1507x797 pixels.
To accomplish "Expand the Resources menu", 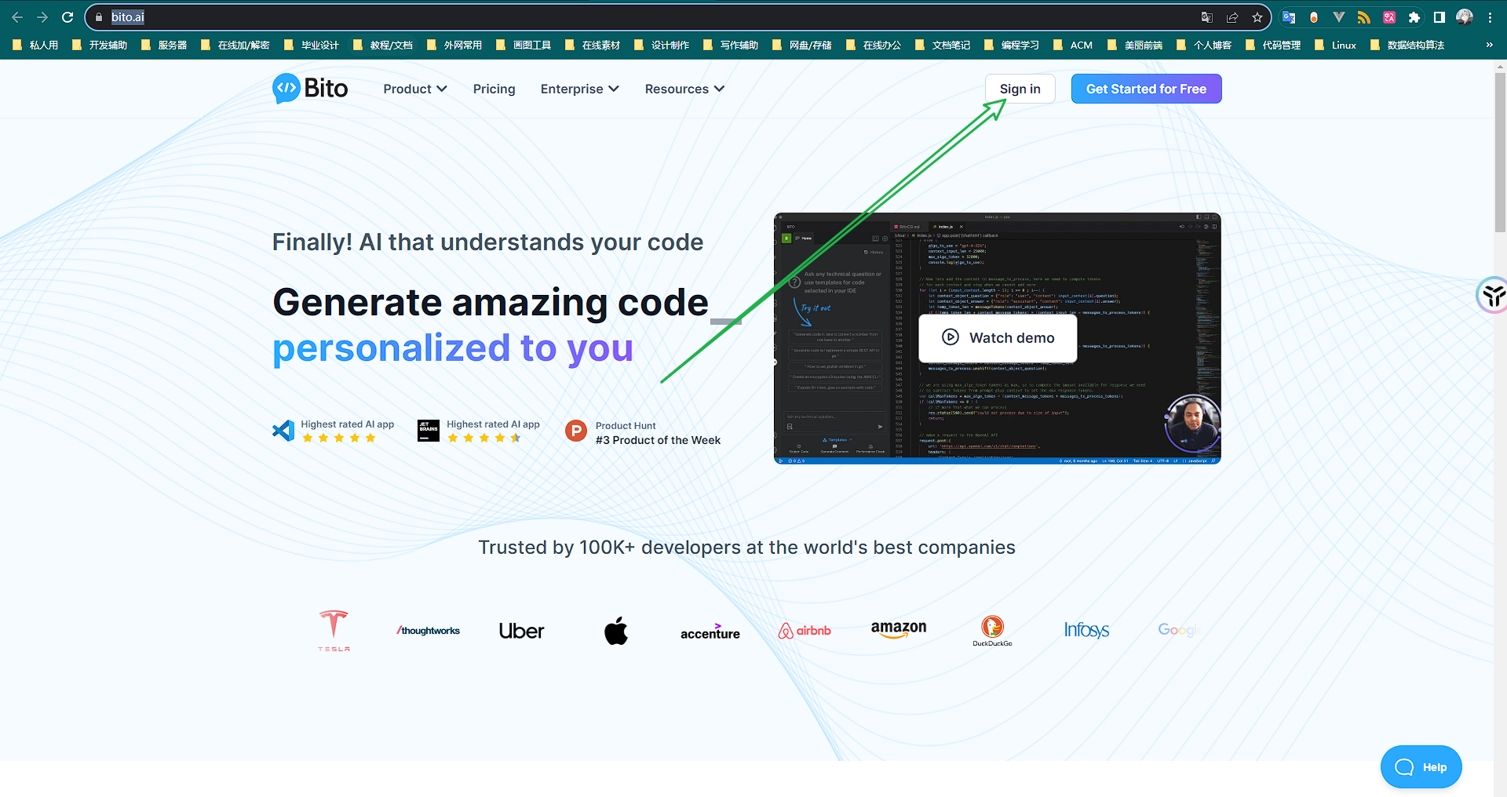I will (x=684, y=89).
